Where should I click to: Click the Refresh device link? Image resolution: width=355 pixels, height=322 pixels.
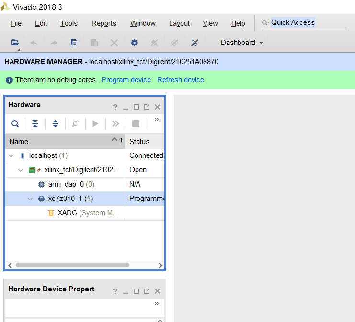[181, 80]
